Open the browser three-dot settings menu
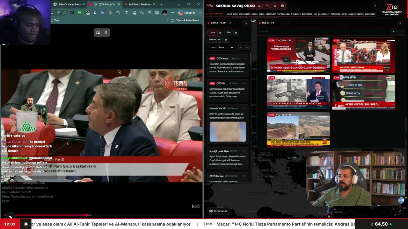The height and width of the screenshot is (229, 408). [172, 13]
